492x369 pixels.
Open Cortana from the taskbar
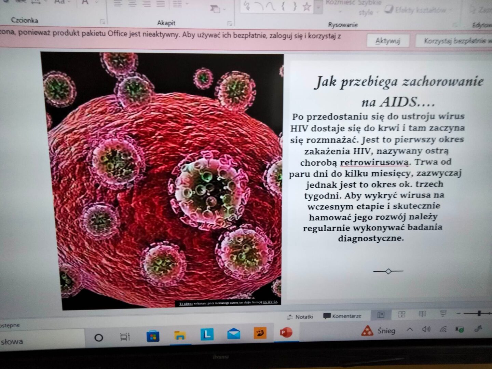coord(99,338)
